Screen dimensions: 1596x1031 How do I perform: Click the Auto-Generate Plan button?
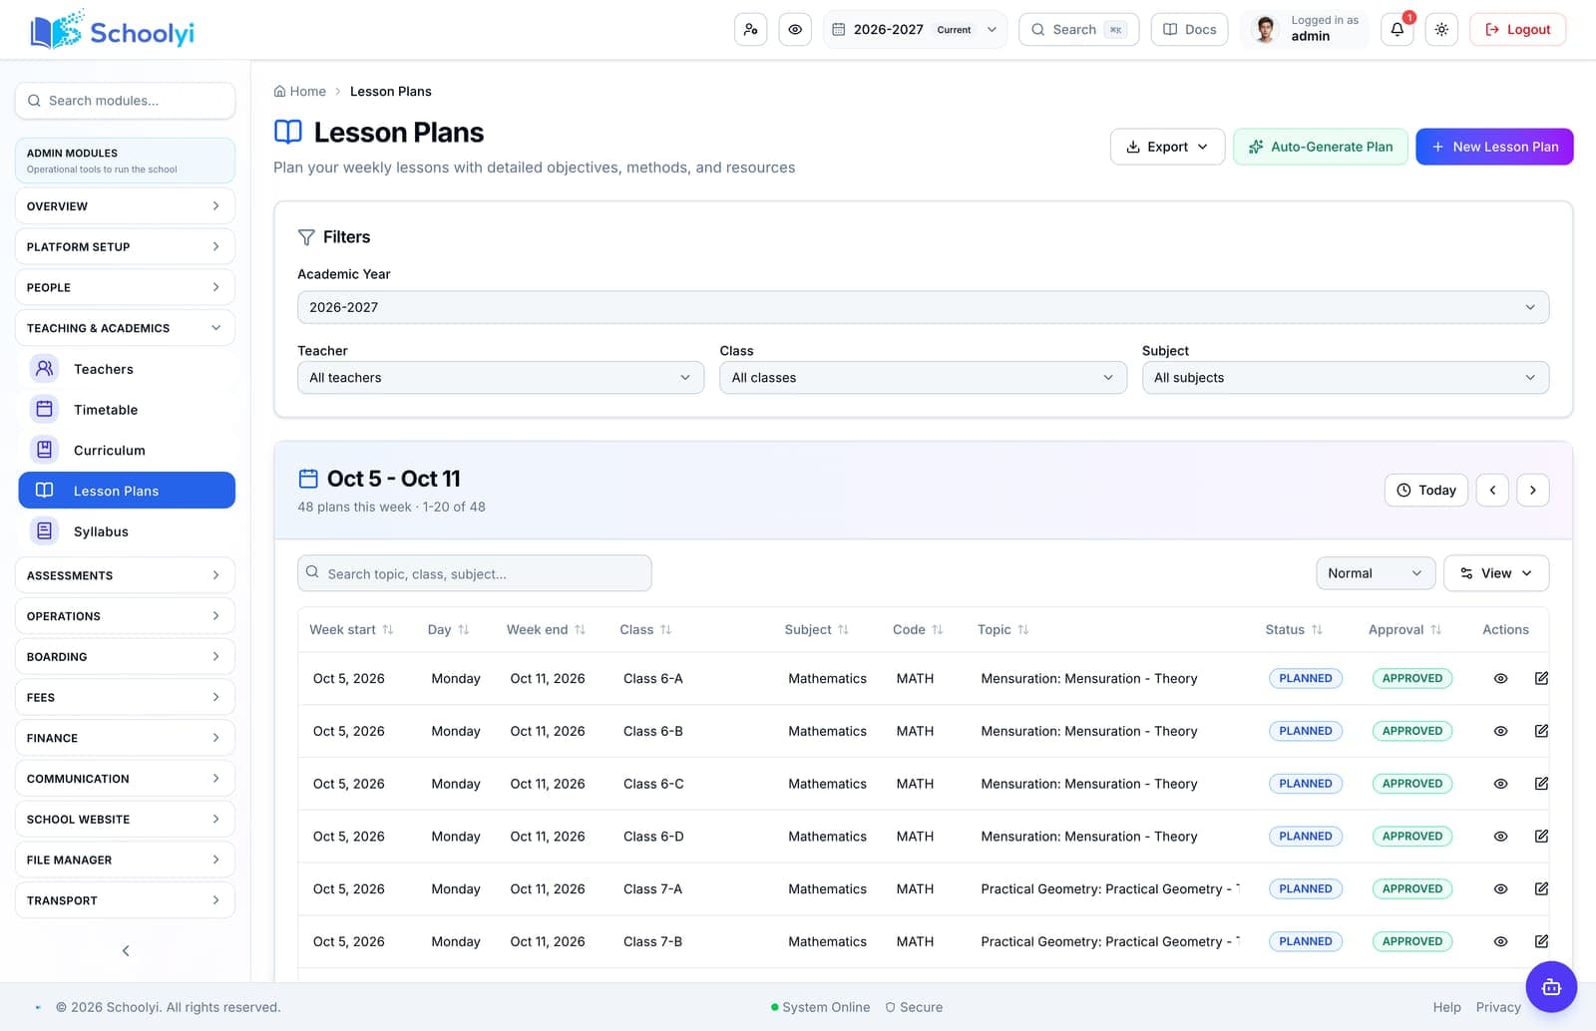pos(1321,147)
